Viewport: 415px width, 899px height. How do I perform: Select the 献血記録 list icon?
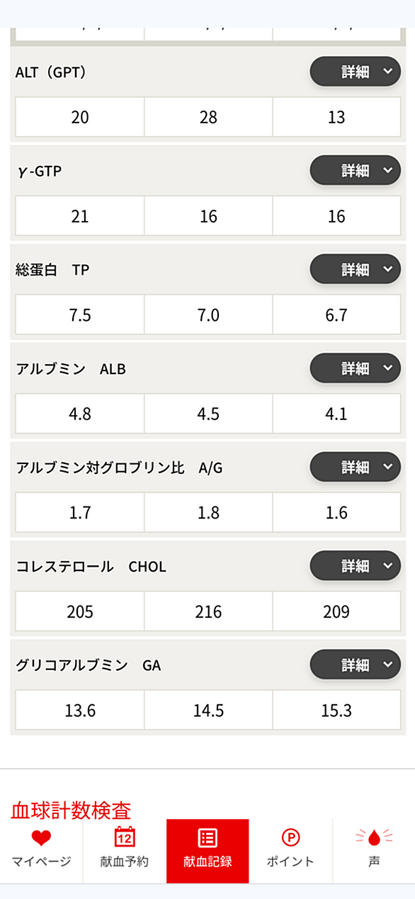(x=207, y=838)
